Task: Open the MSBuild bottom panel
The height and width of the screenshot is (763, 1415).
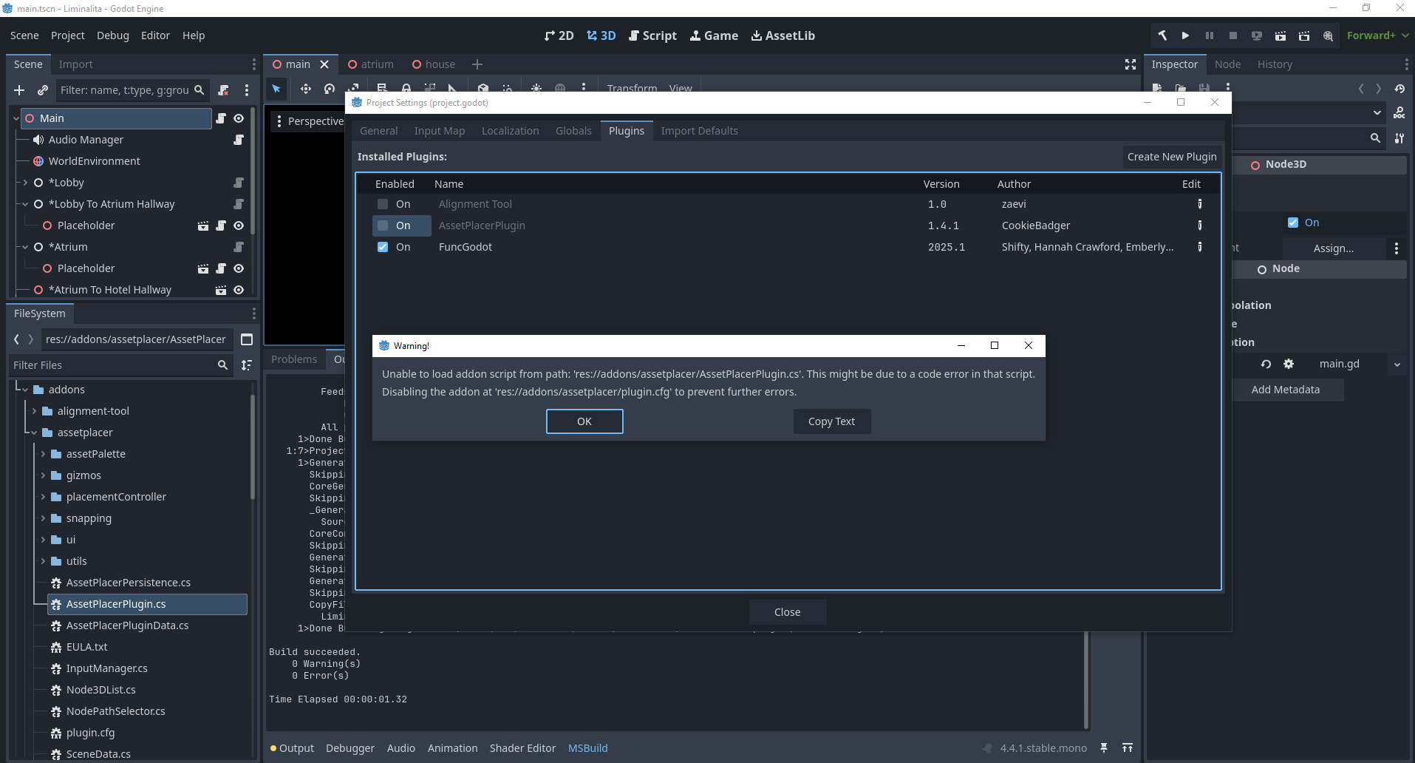Action: pos(587,748)
